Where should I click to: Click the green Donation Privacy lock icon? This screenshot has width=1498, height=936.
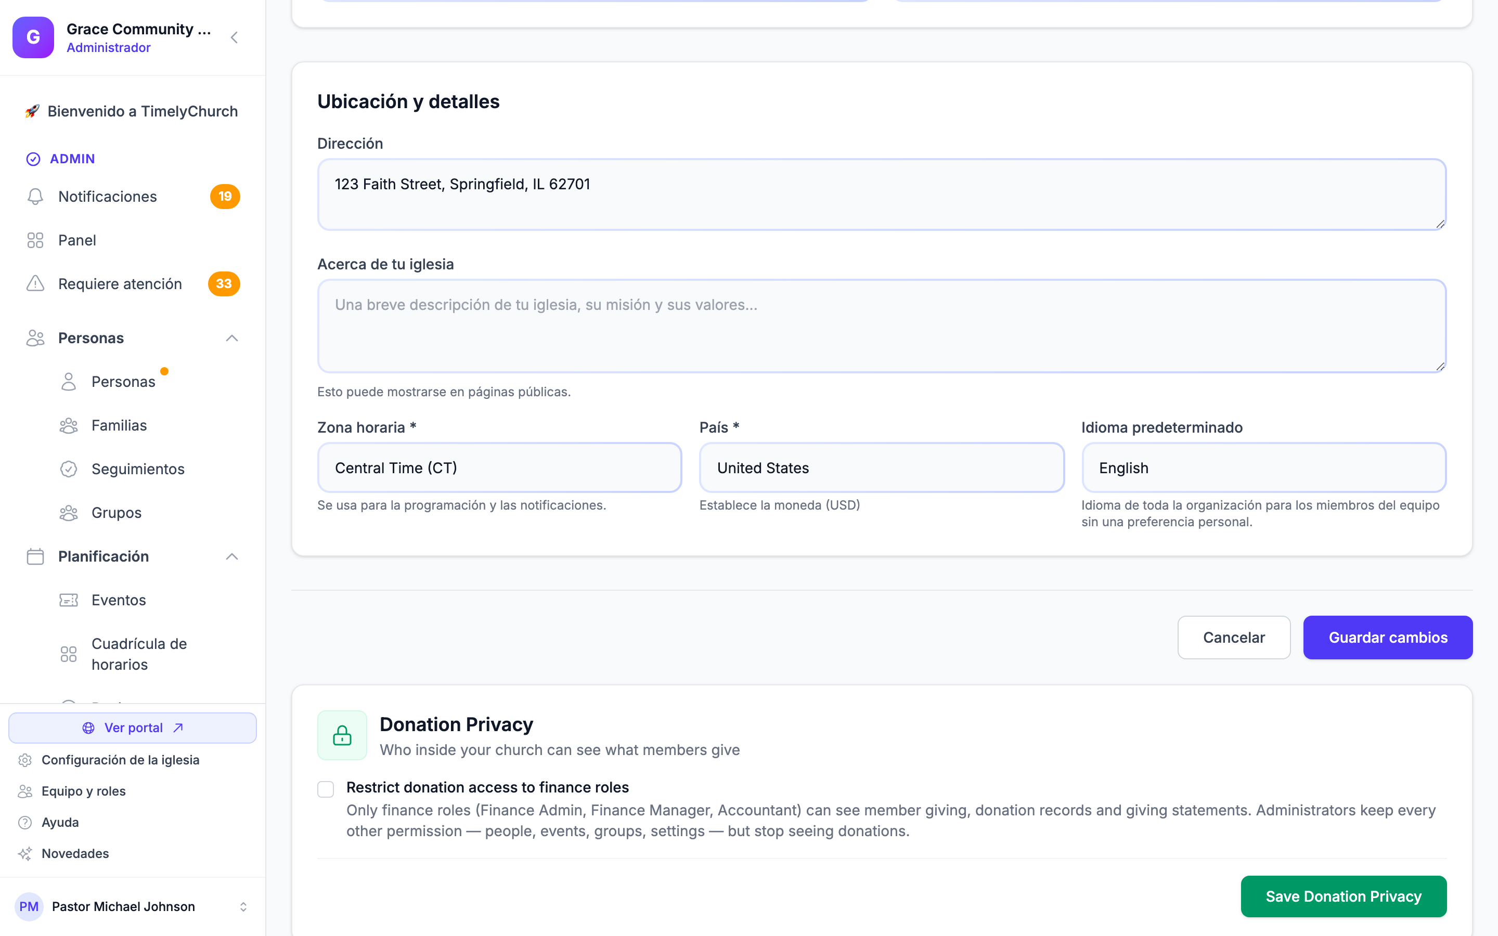click(342, 735)
